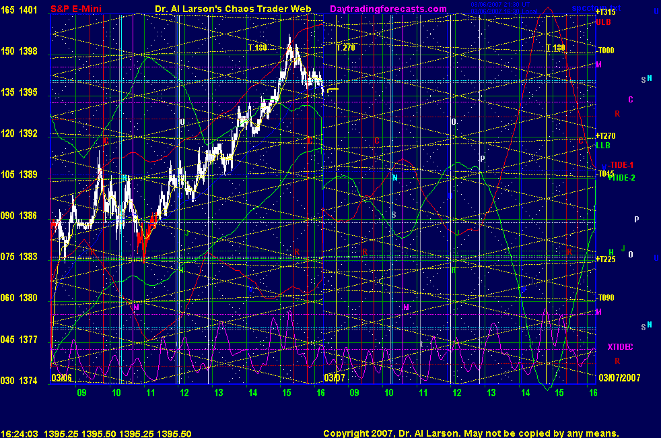661x438 pixels.
Task: Select the "090 1386" price axis label
Action: pyautogui.click(x=19, y=216)
